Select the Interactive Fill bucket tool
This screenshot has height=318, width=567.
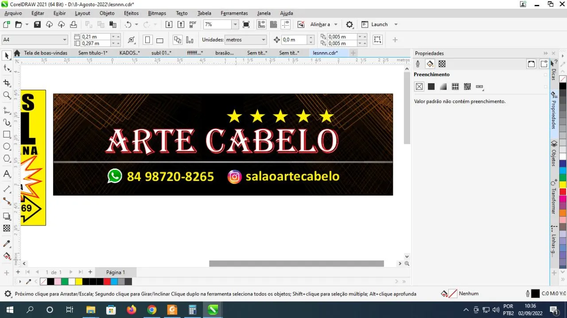[7, 256]
